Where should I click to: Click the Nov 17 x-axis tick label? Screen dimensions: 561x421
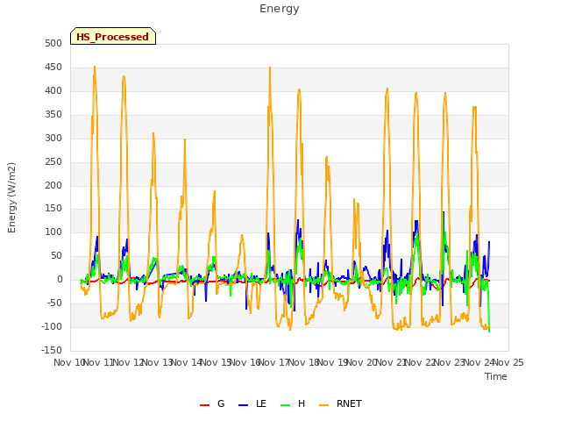point(274,362)
